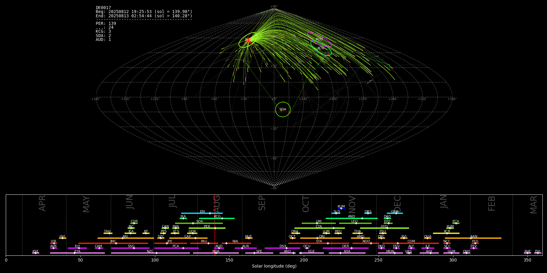Click the CTA shower bar in the timeline
The image size is (547, 273).
pos(320,228)
